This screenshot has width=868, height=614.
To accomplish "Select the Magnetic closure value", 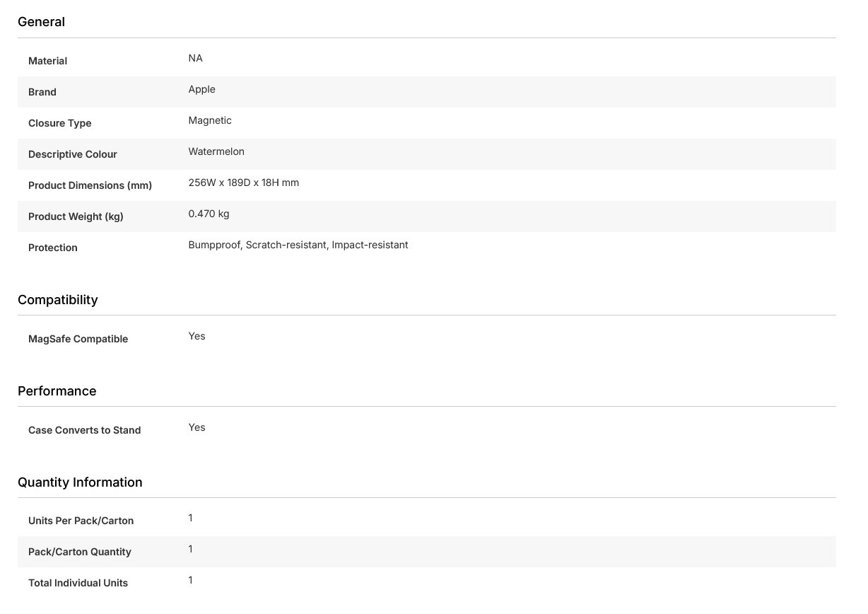I will [x=209, y=120].
